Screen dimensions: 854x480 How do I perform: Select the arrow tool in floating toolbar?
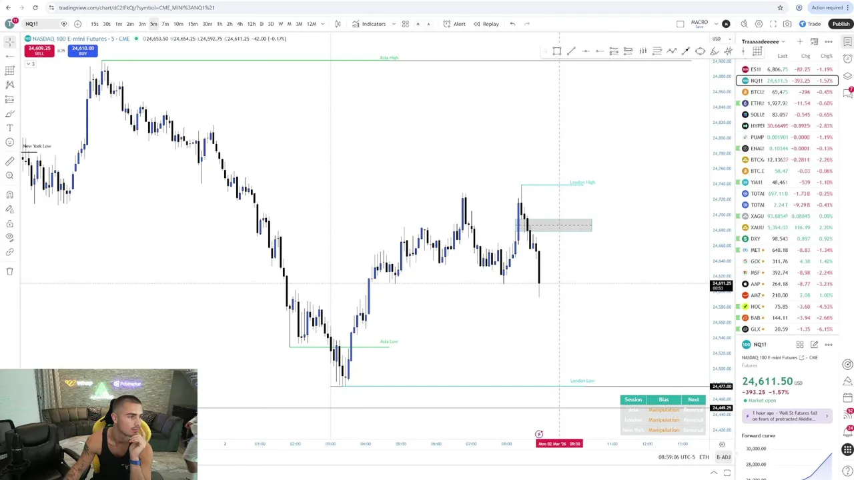(x=686, y=51)
